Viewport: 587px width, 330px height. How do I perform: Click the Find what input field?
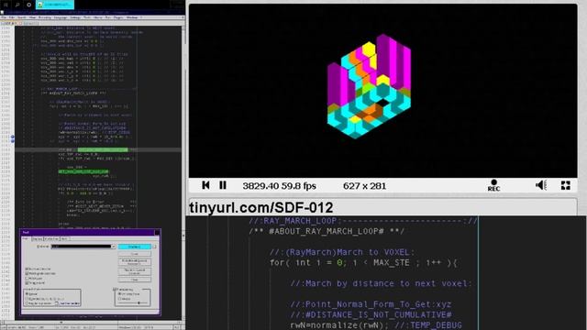(82, 247)
